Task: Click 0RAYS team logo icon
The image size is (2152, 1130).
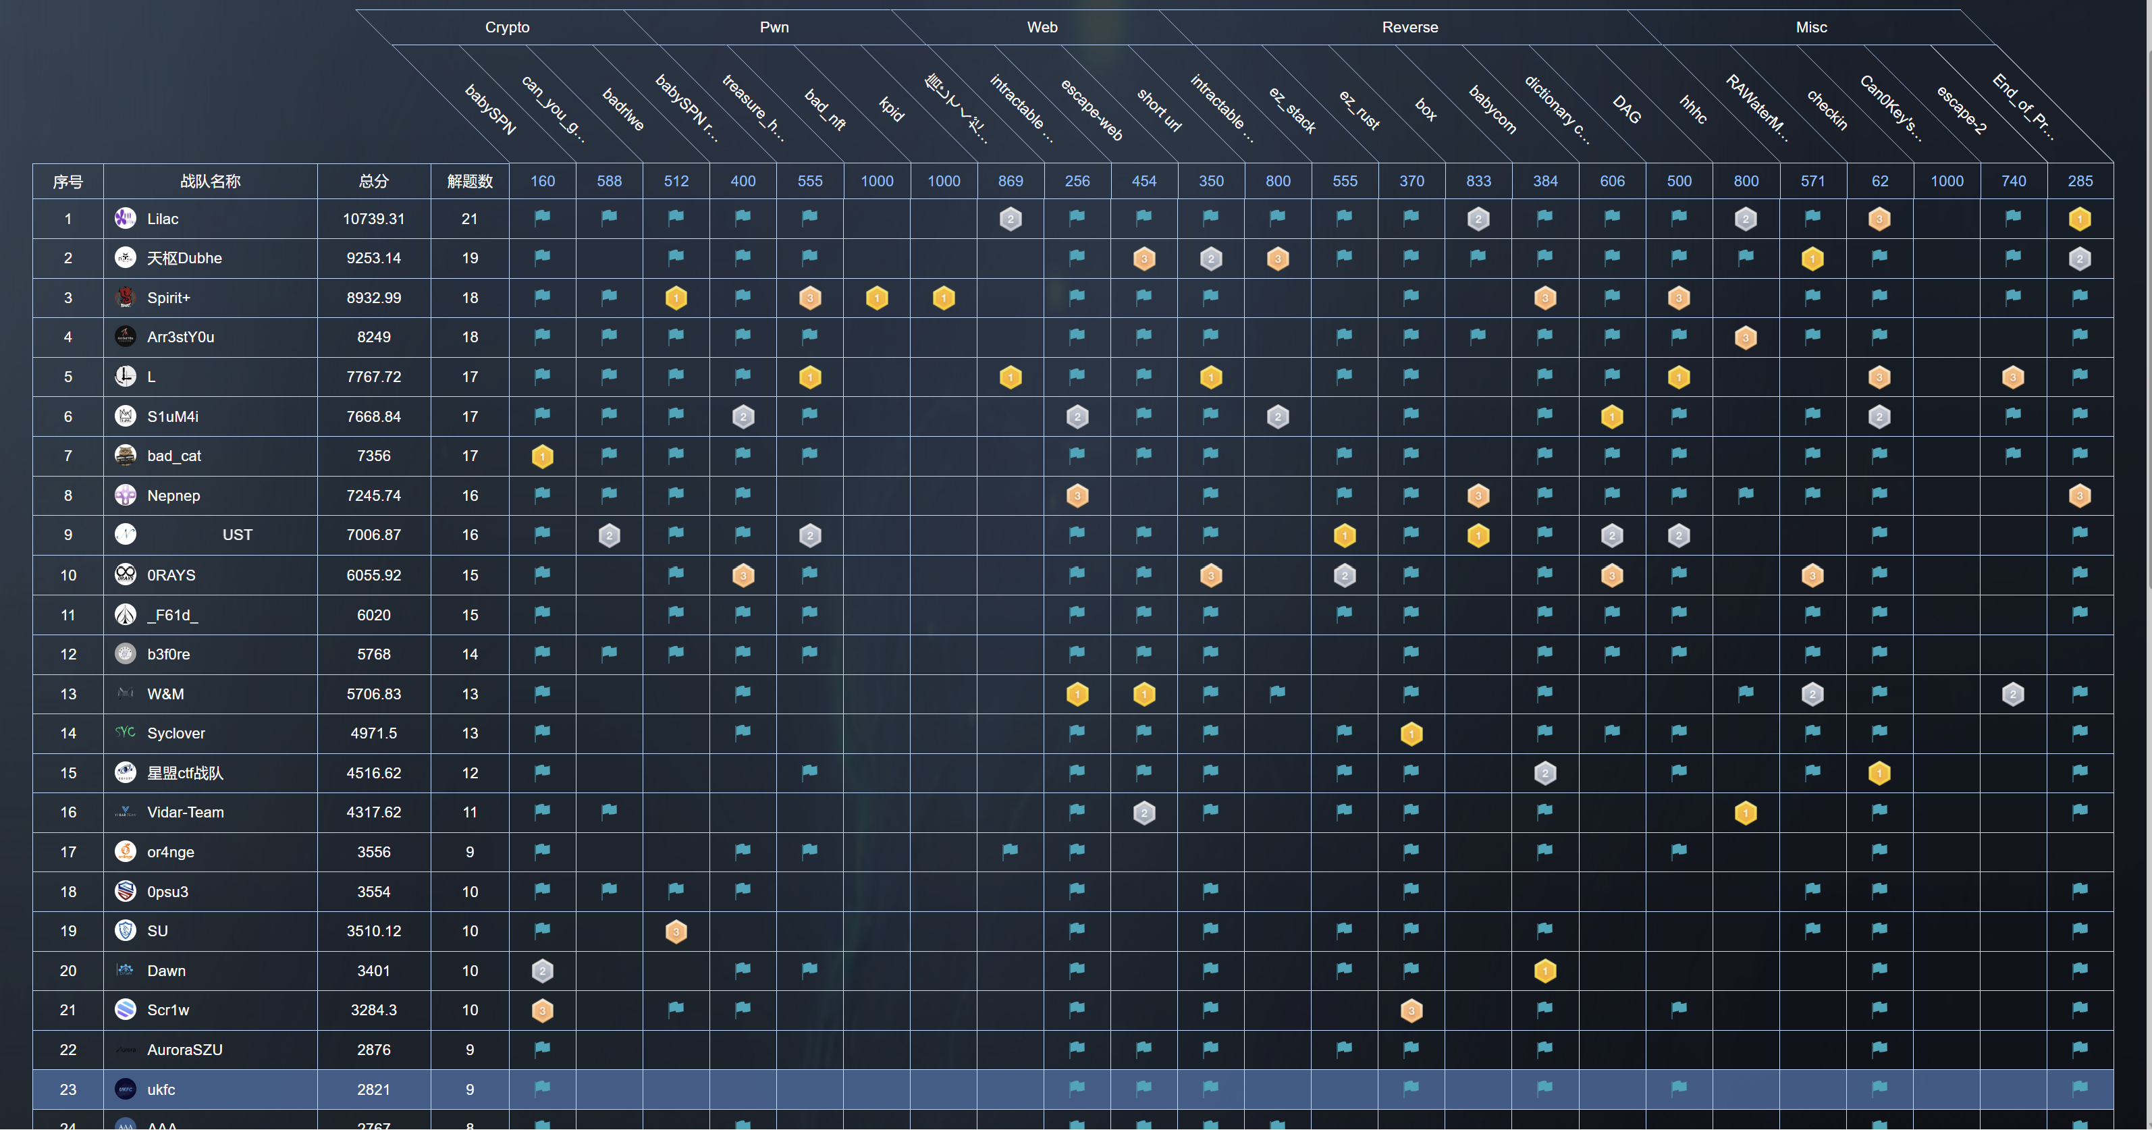Action: click(x=126, y=574)
